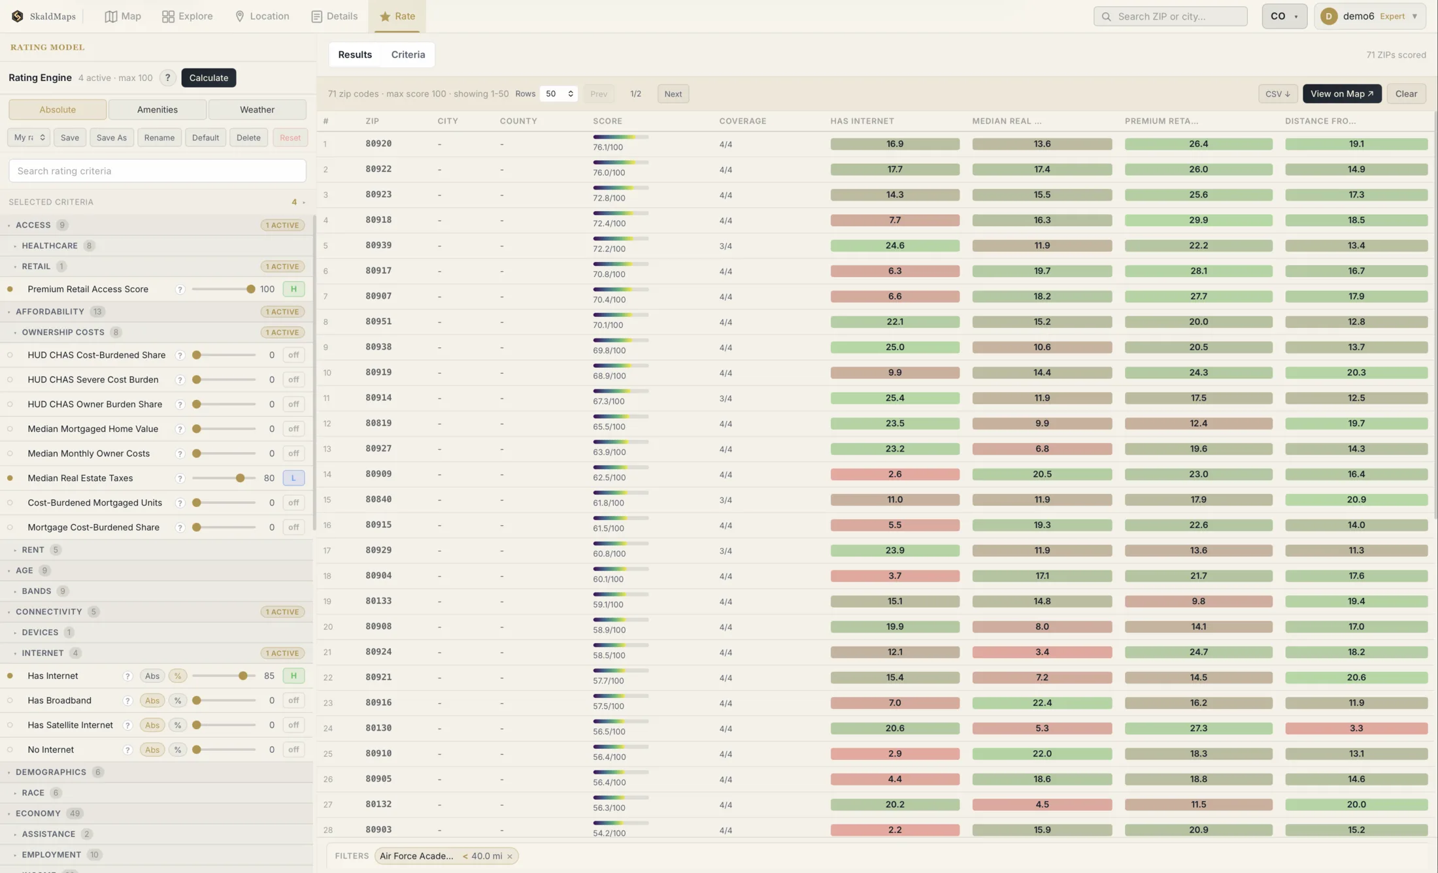Toggle Median Mortgaged Home Value off button
This screenshot has width=1438, height=873.
click(293, 429)
